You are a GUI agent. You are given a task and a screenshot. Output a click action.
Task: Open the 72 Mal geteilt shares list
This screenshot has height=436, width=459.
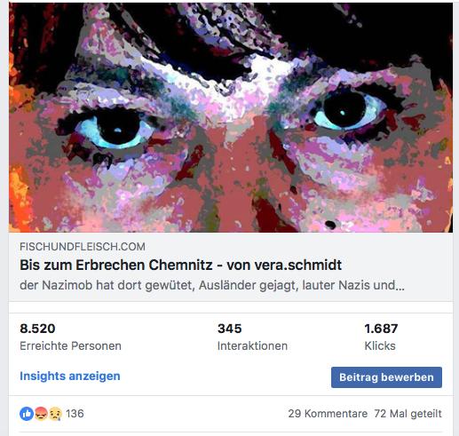pyautogui.click(x=408, y=414)
